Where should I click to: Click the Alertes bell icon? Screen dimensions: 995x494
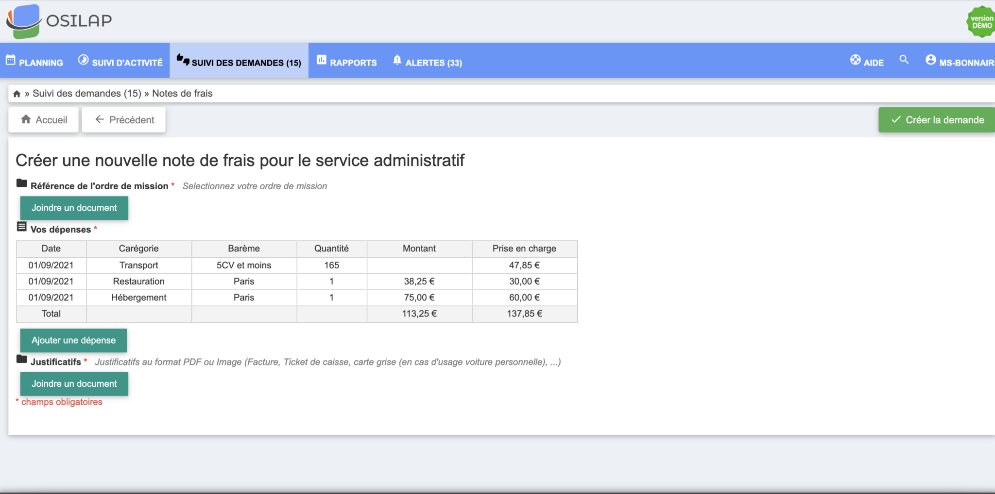click(397, 60)
